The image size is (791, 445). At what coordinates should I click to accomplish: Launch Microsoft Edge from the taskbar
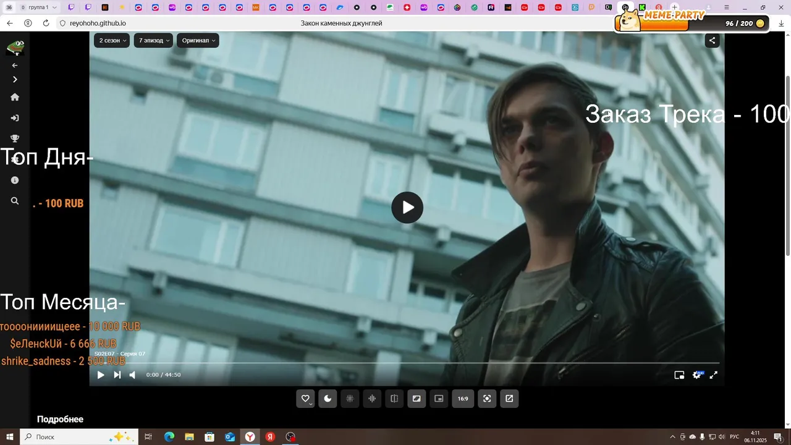click(169, 437)
